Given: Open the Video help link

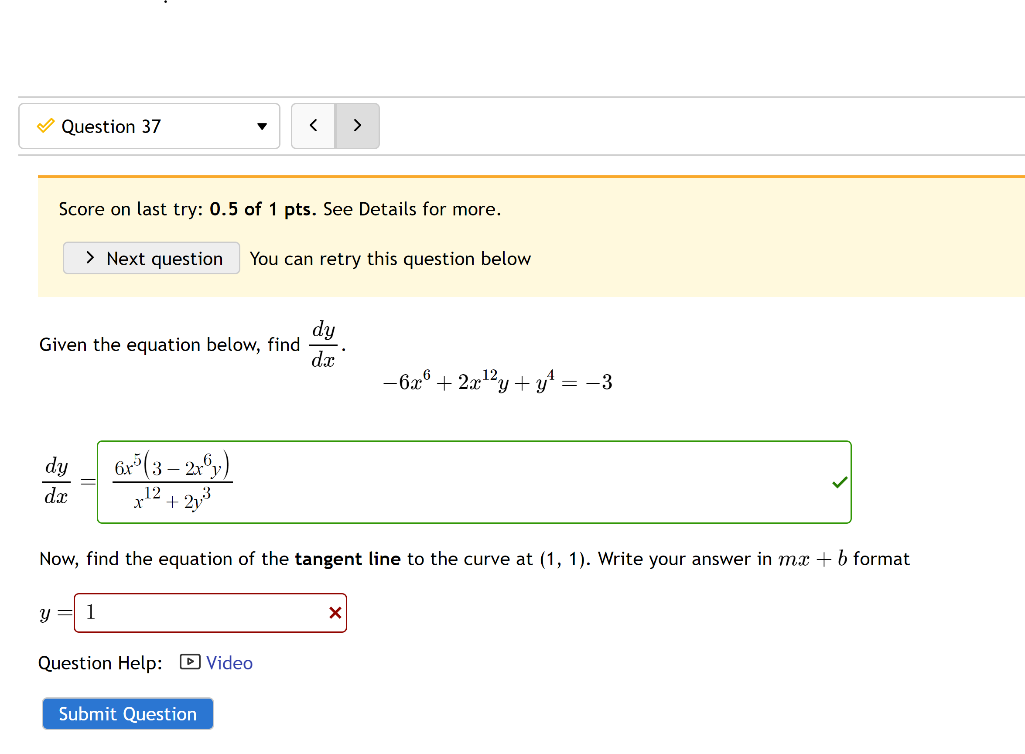Looking at the screenshot, I should [x=229, y=662].
